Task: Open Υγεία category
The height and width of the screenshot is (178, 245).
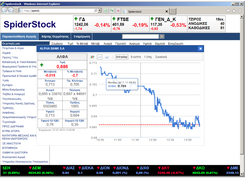Action: [x=5, y=81]
